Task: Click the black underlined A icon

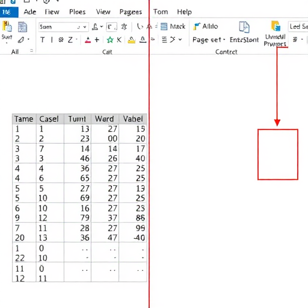Action: click(x=143, y=40)
